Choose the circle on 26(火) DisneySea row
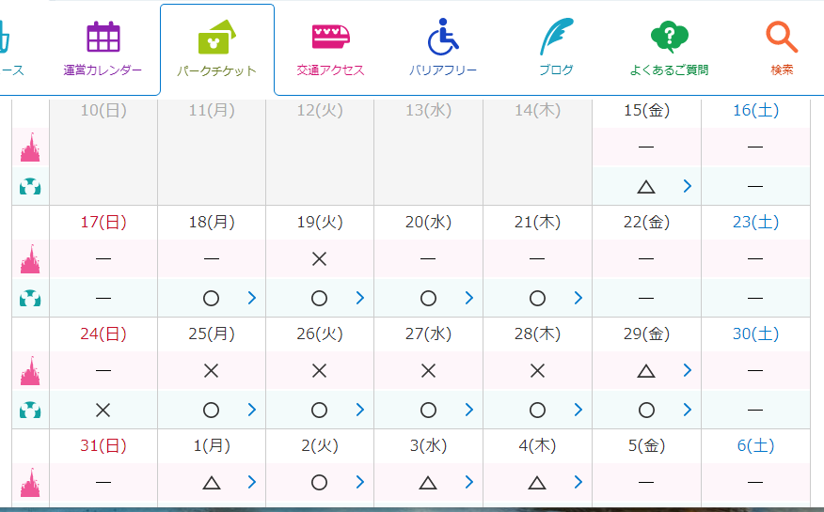Image resolution: width=824 pixels, height=512 pixels. (319, 411)
